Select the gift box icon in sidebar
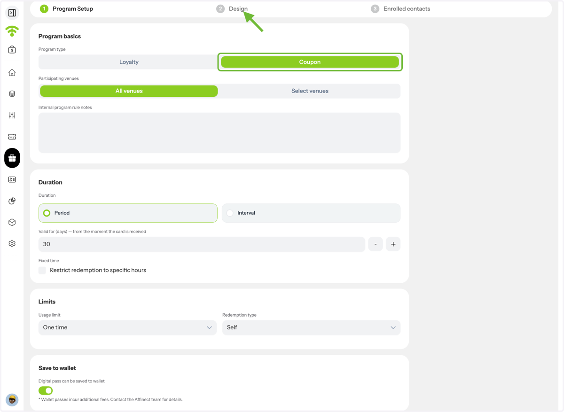 pos(12,158)
